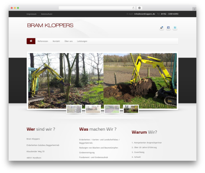Click 'Fundament- und Grabenaushub' text

93,157
